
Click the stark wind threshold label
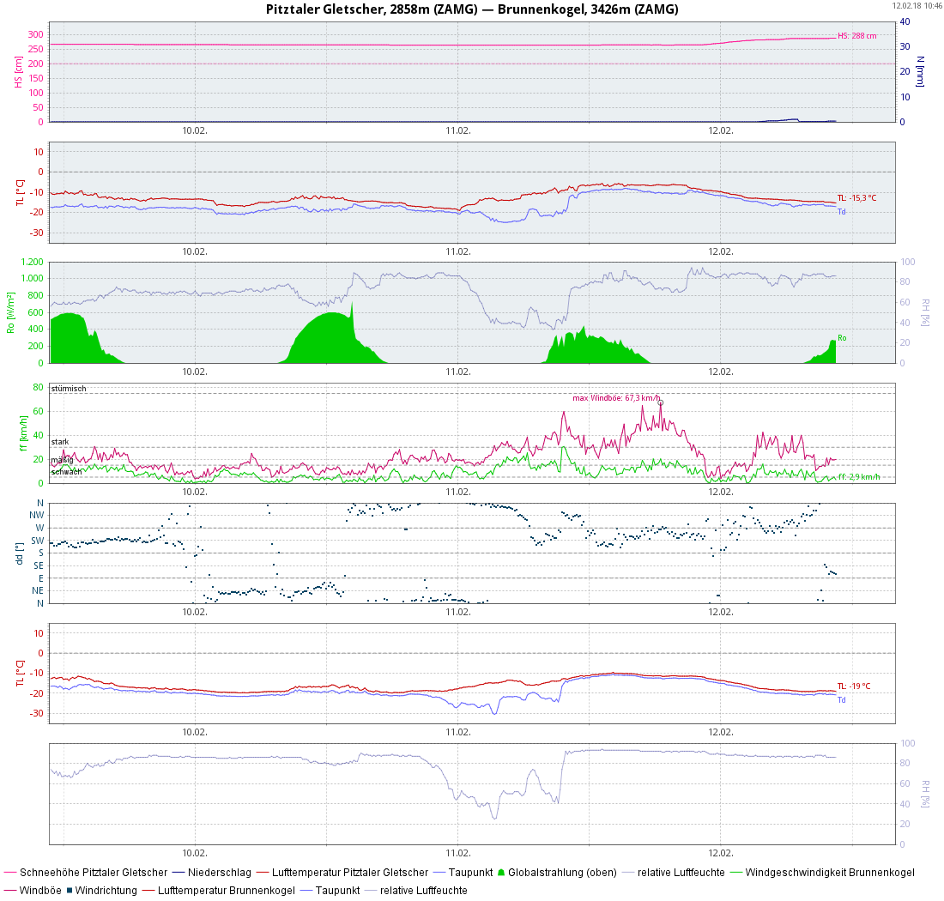click(x=60, y=442)
